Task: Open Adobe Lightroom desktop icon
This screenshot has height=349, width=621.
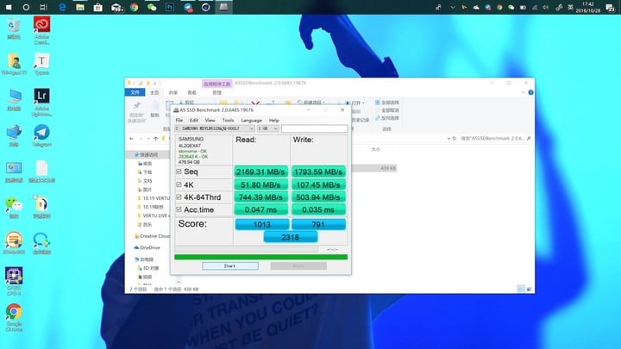Action: pos(41,103)
